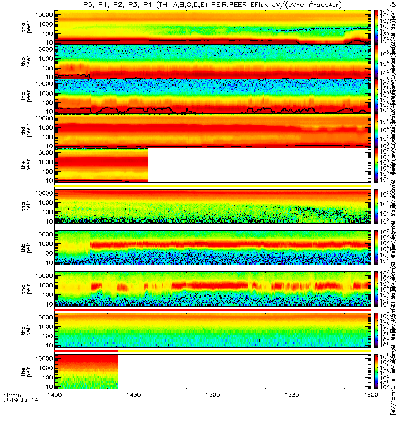Viewport: 398px width, 425px height.
Task: Click the color bar beside thd peir panel
Action: pyautogui.click(x=376, y=330)
